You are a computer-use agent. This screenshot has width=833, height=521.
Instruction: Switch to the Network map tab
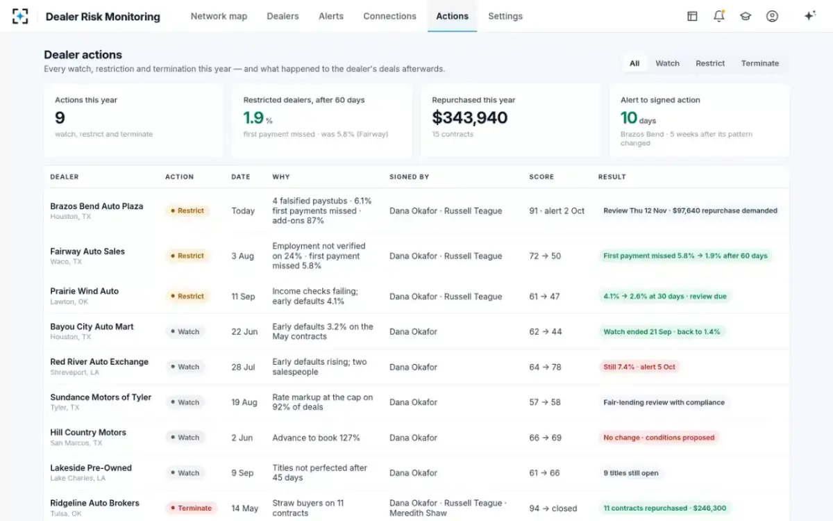219,16
